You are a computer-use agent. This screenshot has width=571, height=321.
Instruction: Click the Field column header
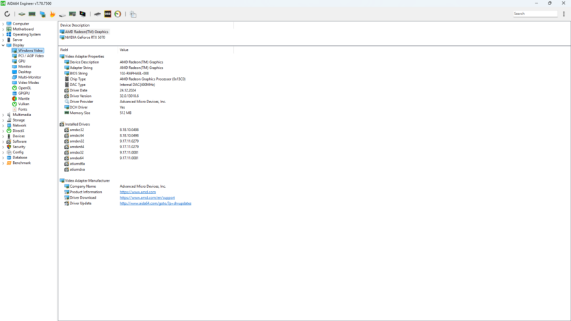click(x=64, y=50)
